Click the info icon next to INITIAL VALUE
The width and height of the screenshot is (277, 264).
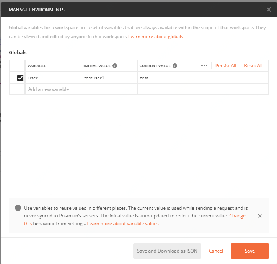[115, 66]
